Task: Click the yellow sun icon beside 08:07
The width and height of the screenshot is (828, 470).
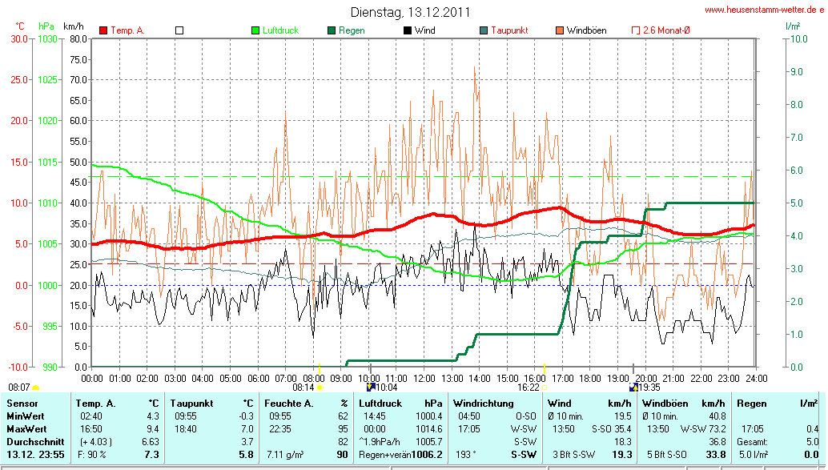Action: click(35, 387)
